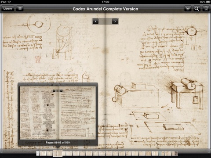Tap the 'Pages 88-89 of 569' label
Image resolution: width=211 pixels, height=158 pixels.
[58, 142]
